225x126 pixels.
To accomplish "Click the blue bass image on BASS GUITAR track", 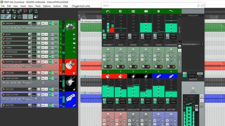I will pyautogui.click(x=71, y=97).
